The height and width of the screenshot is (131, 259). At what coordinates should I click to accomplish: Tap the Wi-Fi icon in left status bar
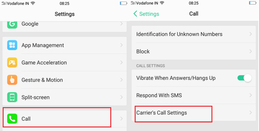[x=33, y=3]
